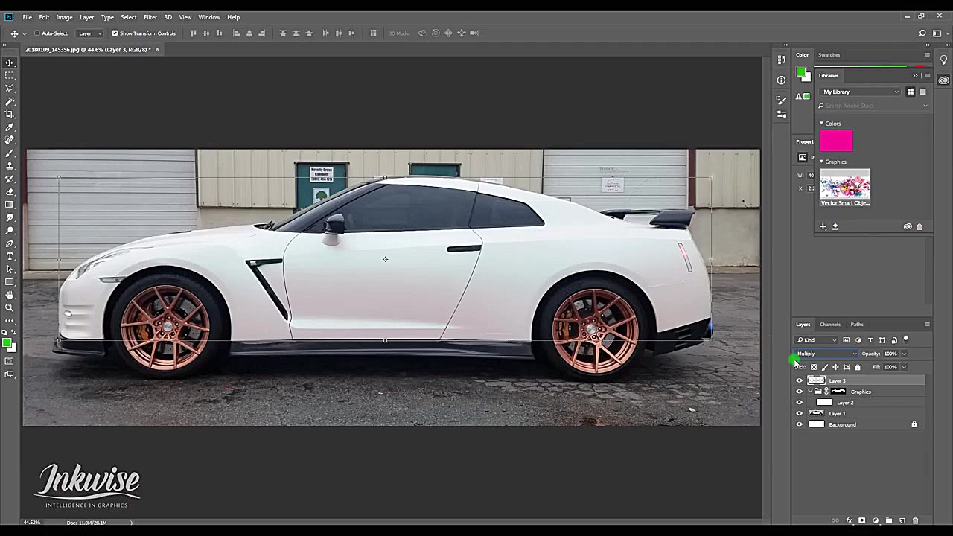Delete layer using the trash icon
This screenshot has width=953, height=536.
click(916, 521)
